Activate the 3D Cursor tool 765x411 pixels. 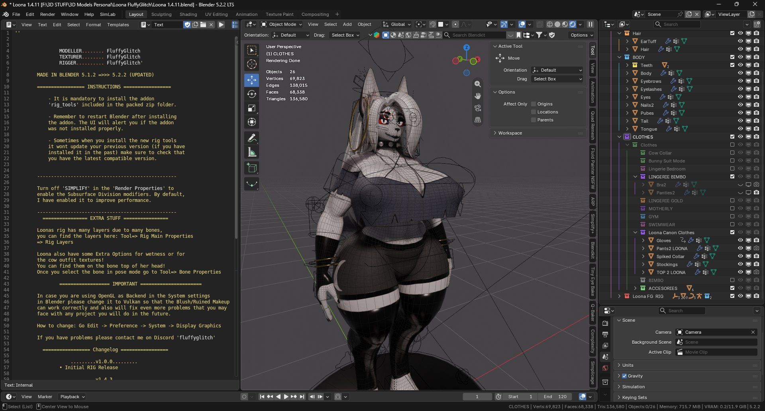tap(251, 64)
